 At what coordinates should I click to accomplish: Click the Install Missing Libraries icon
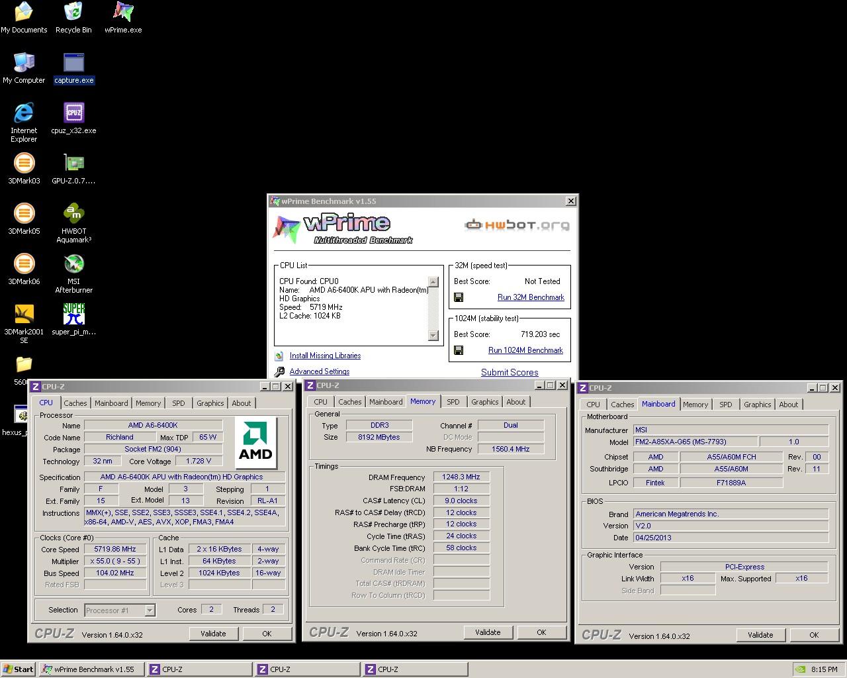coord(279,356)
